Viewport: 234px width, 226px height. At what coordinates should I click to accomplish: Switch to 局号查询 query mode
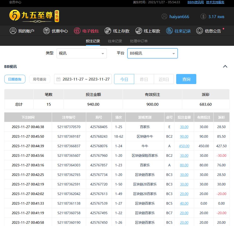coord(39,79)
